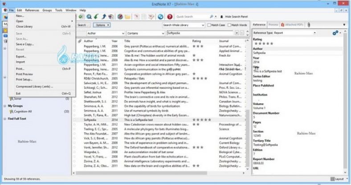Collapse the Find Full Text section

coord(5,119)
